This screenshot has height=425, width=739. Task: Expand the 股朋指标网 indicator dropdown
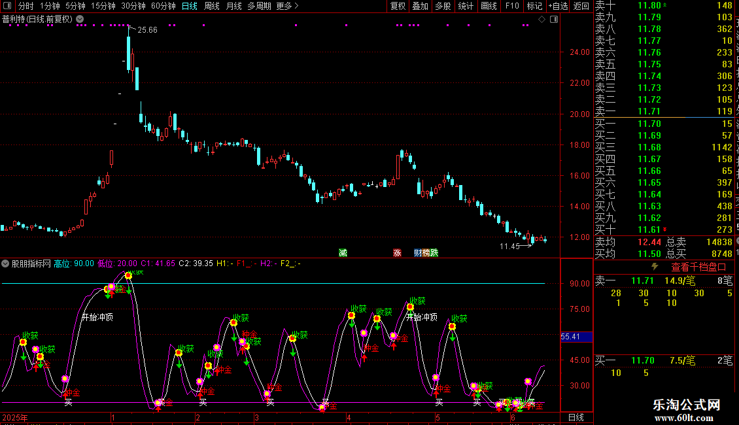tap(5, 263)
